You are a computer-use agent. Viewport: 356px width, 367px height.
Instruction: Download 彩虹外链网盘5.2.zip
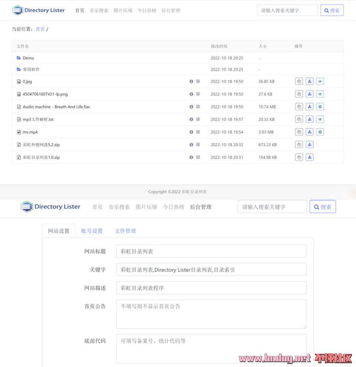coord(309,145)
